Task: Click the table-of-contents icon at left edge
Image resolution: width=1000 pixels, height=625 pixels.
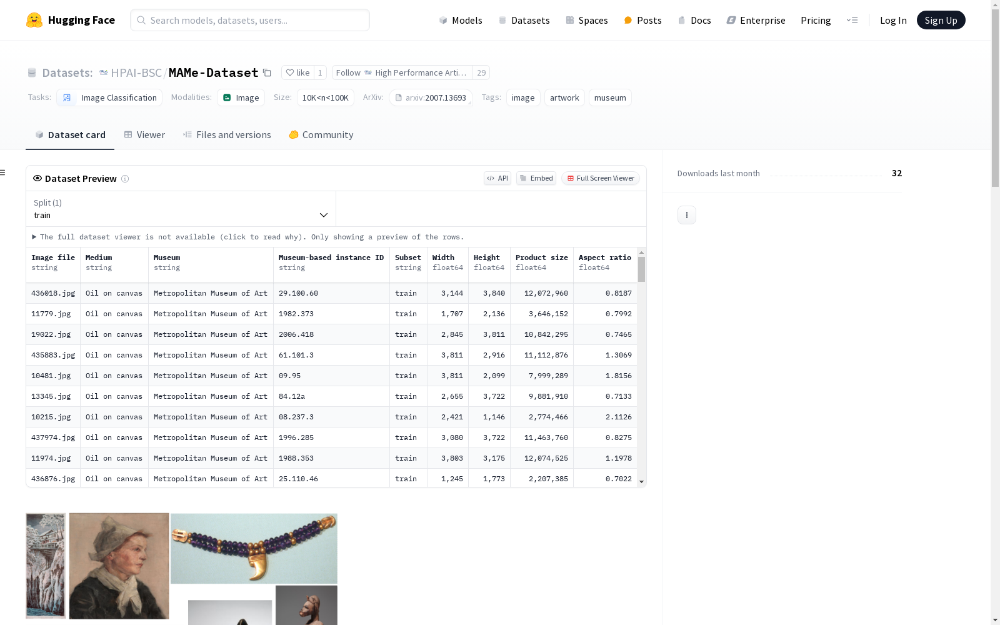Action: (2, 172)
